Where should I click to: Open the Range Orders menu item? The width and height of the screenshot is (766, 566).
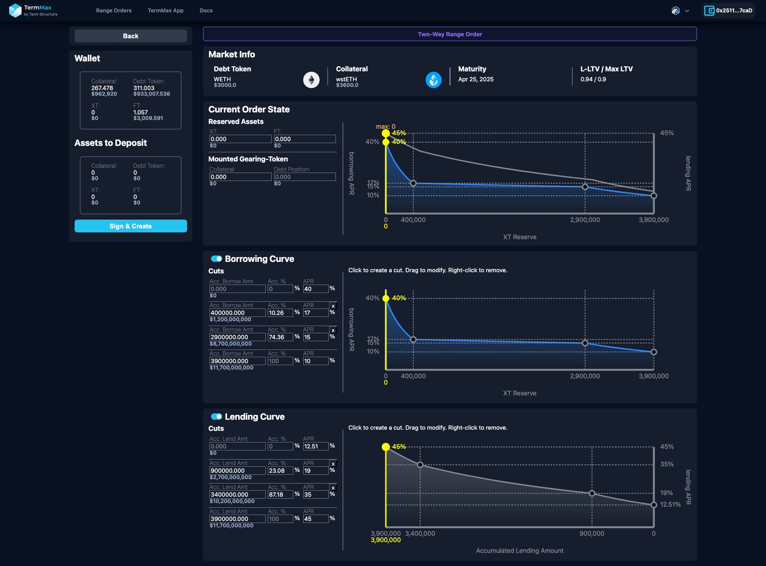click(114, 10)
